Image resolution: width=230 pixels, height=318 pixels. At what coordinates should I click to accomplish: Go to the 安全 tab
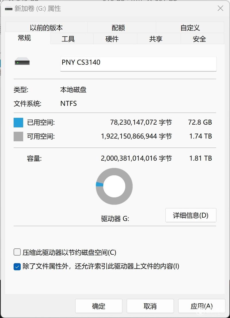(200, 39)
